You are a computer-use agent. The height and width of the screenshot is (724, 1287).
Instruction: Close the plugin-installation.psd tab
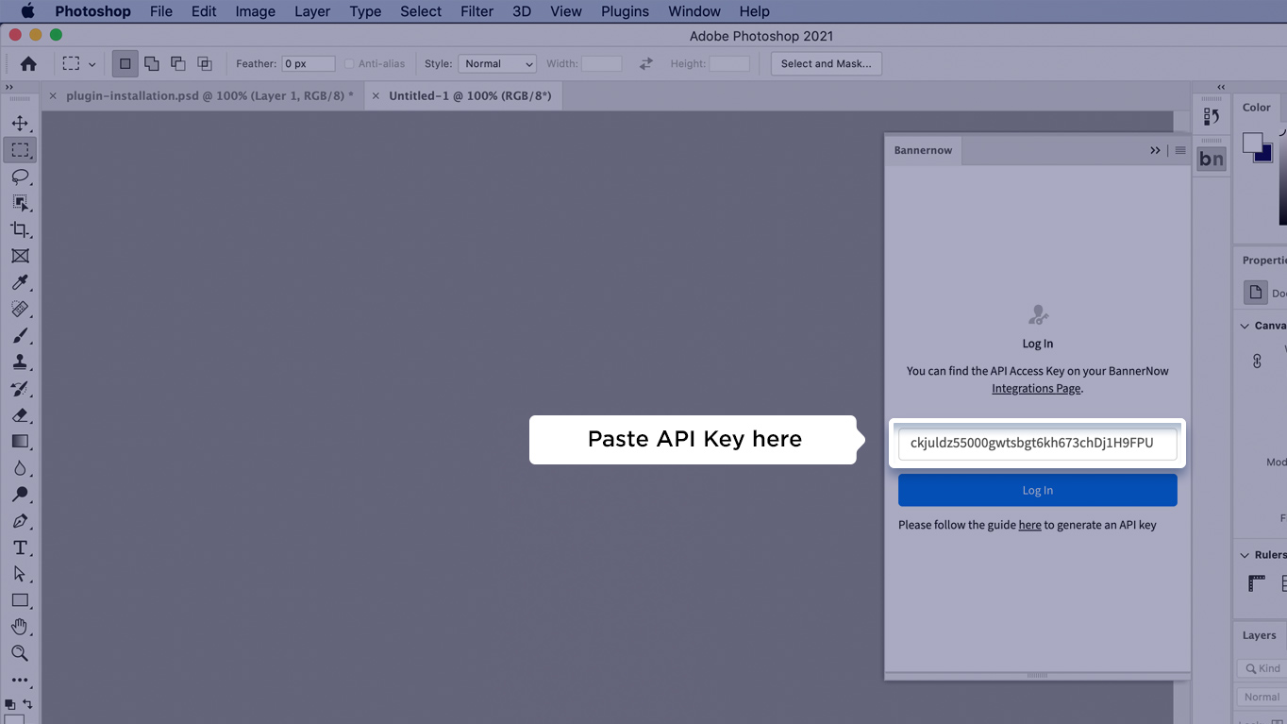pos(53,95)
